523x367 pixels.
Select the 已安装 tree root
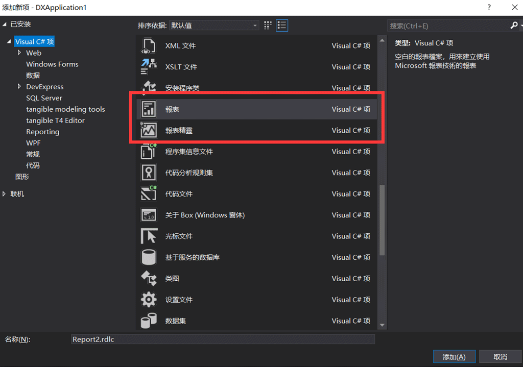click(x=20, y=24)
